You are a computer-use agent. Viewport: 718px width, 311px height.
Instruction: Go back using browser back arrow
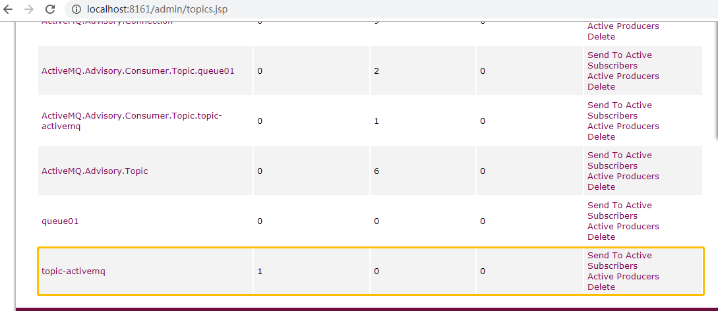(8, 9)
